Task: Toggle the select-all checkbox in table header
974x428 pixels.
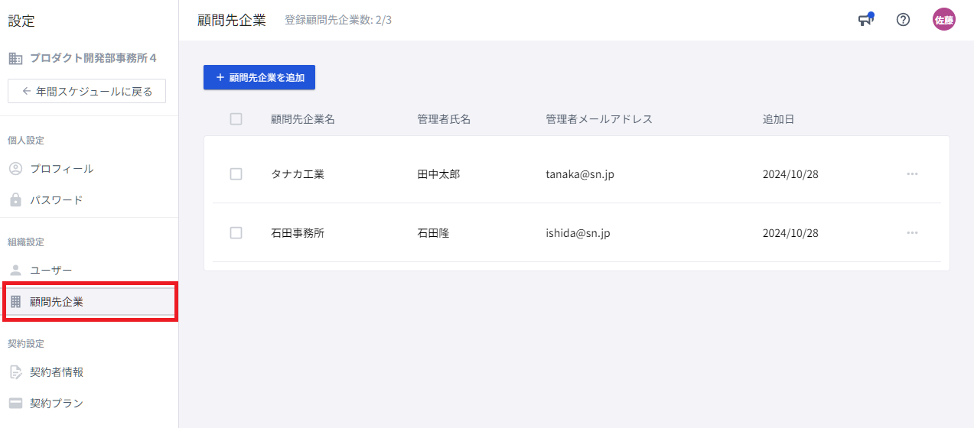Action: pyautogui.click(x=236, y=119)
